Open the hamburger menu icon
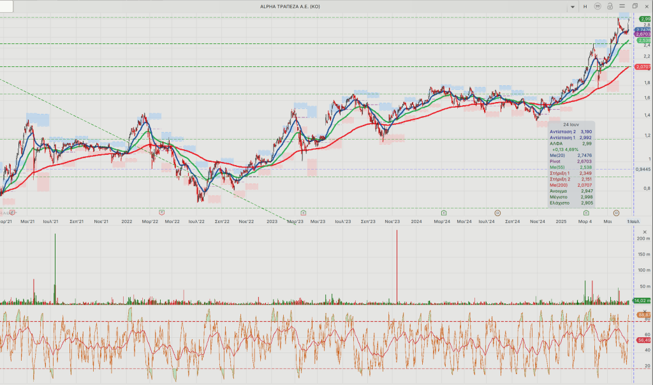Viewport: 653px width, 385px height. tap(622, 6)
